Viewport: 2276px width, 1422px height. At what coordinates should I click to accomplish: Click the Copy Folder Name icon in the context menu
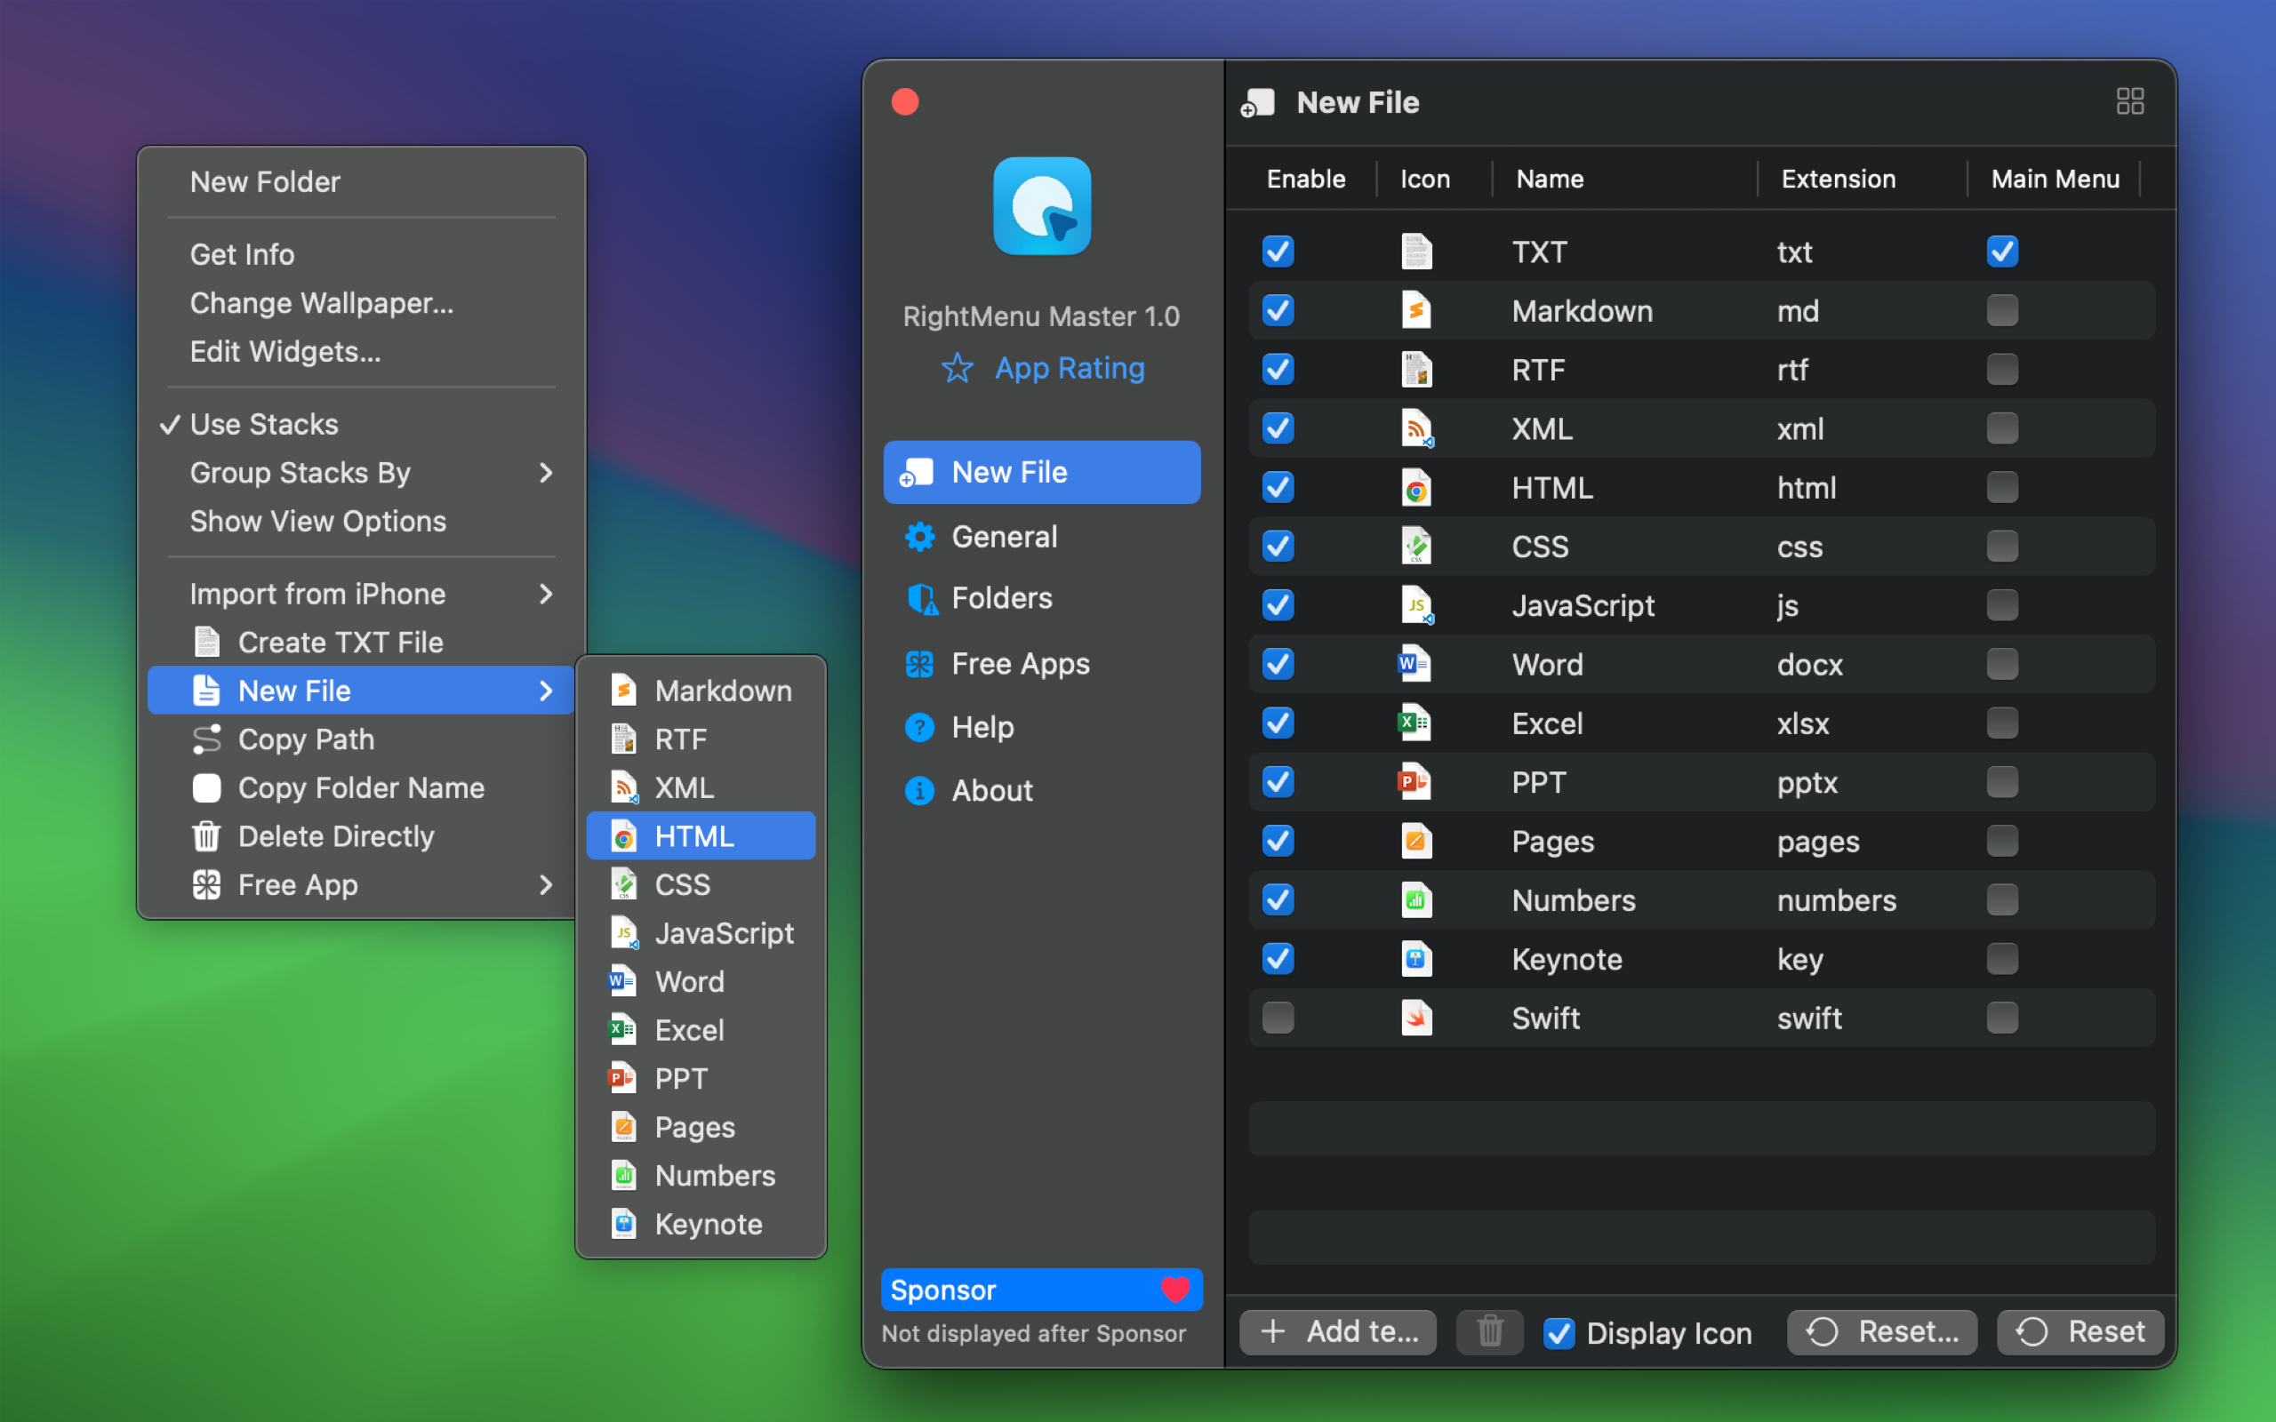tap(206, 788)
